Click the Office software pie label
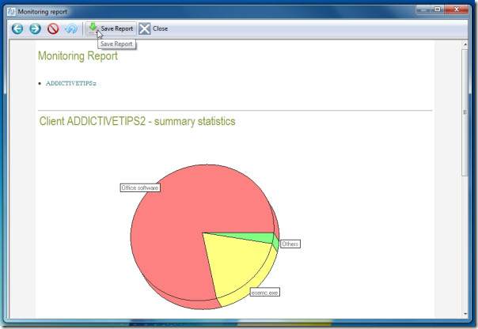This screenshot has width=478, height=329. (x=140, y=187)
